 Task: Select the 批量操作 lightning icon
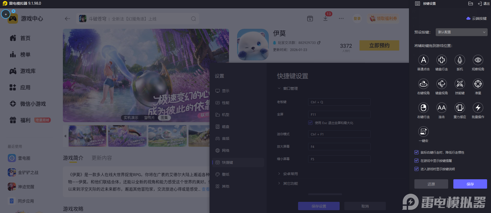[x=478, y=108]
